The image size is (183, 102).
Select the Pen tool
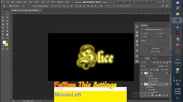coord(3,31)
